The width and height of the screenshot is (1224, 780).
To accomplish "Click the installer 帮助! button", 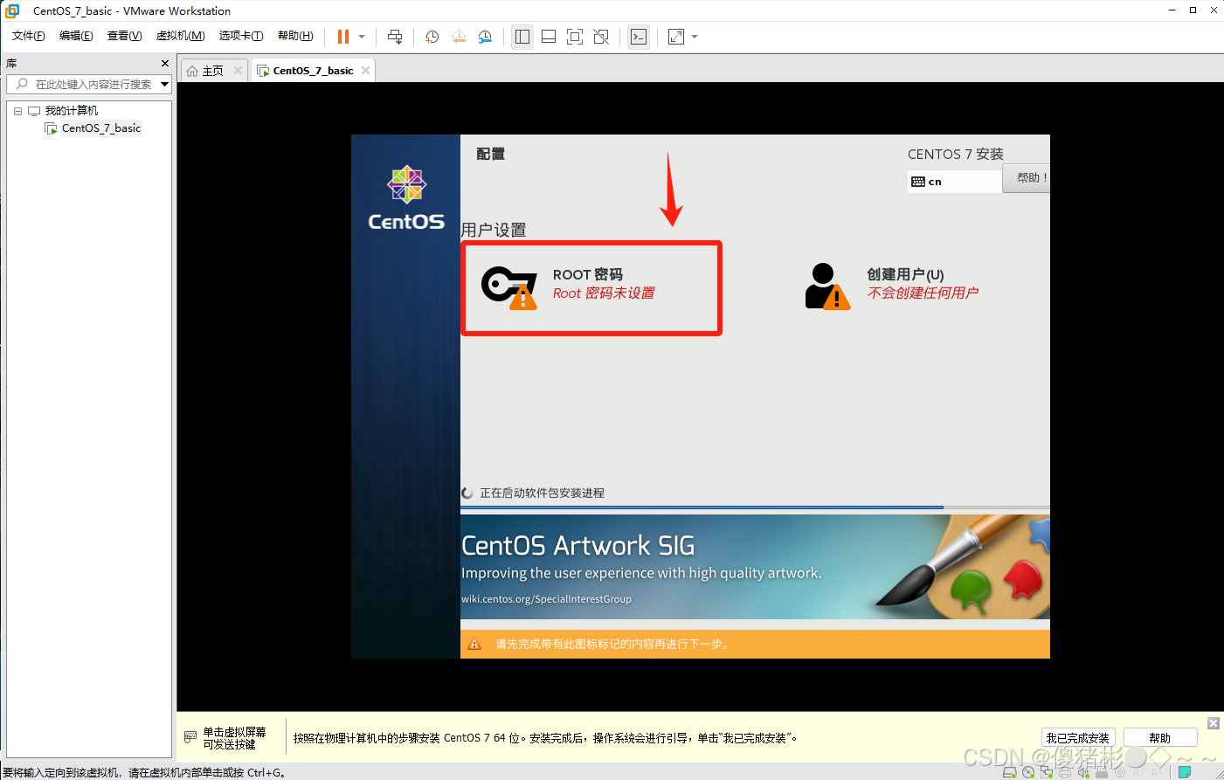I will 1027,178.
